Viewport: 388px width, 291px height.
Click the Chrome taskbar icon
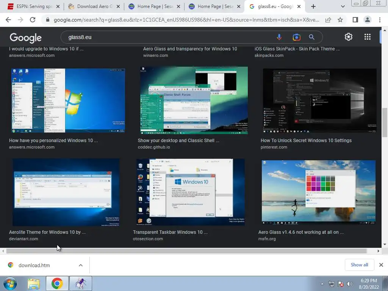(x=57, y=283)
